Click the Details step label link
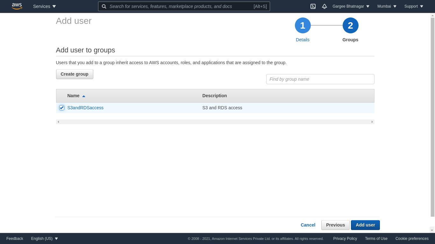435x244 pixels. 303,40
